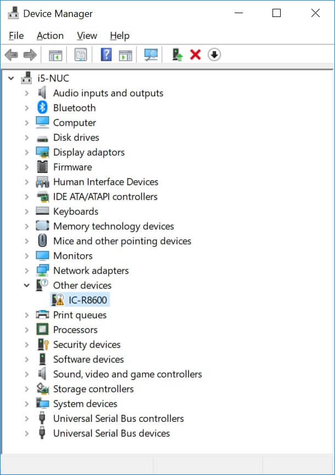The height and width of the screenshot is (475, 335).
Task: Collapse the Other devices node
Action: click(x=26, y=285)
